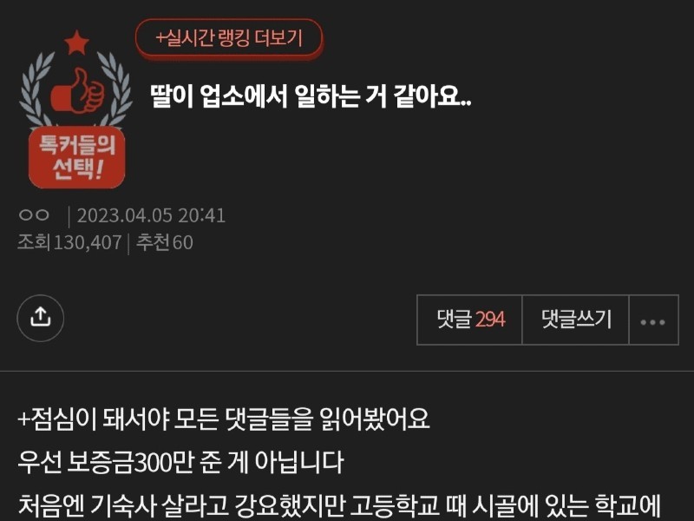
Task: Click the red star above the badge
Action: [76, 43]
